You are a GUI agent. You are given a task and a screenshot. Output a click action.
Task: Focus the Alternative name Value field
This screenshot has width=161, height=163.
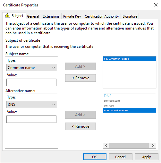click(x=31, y=119)
